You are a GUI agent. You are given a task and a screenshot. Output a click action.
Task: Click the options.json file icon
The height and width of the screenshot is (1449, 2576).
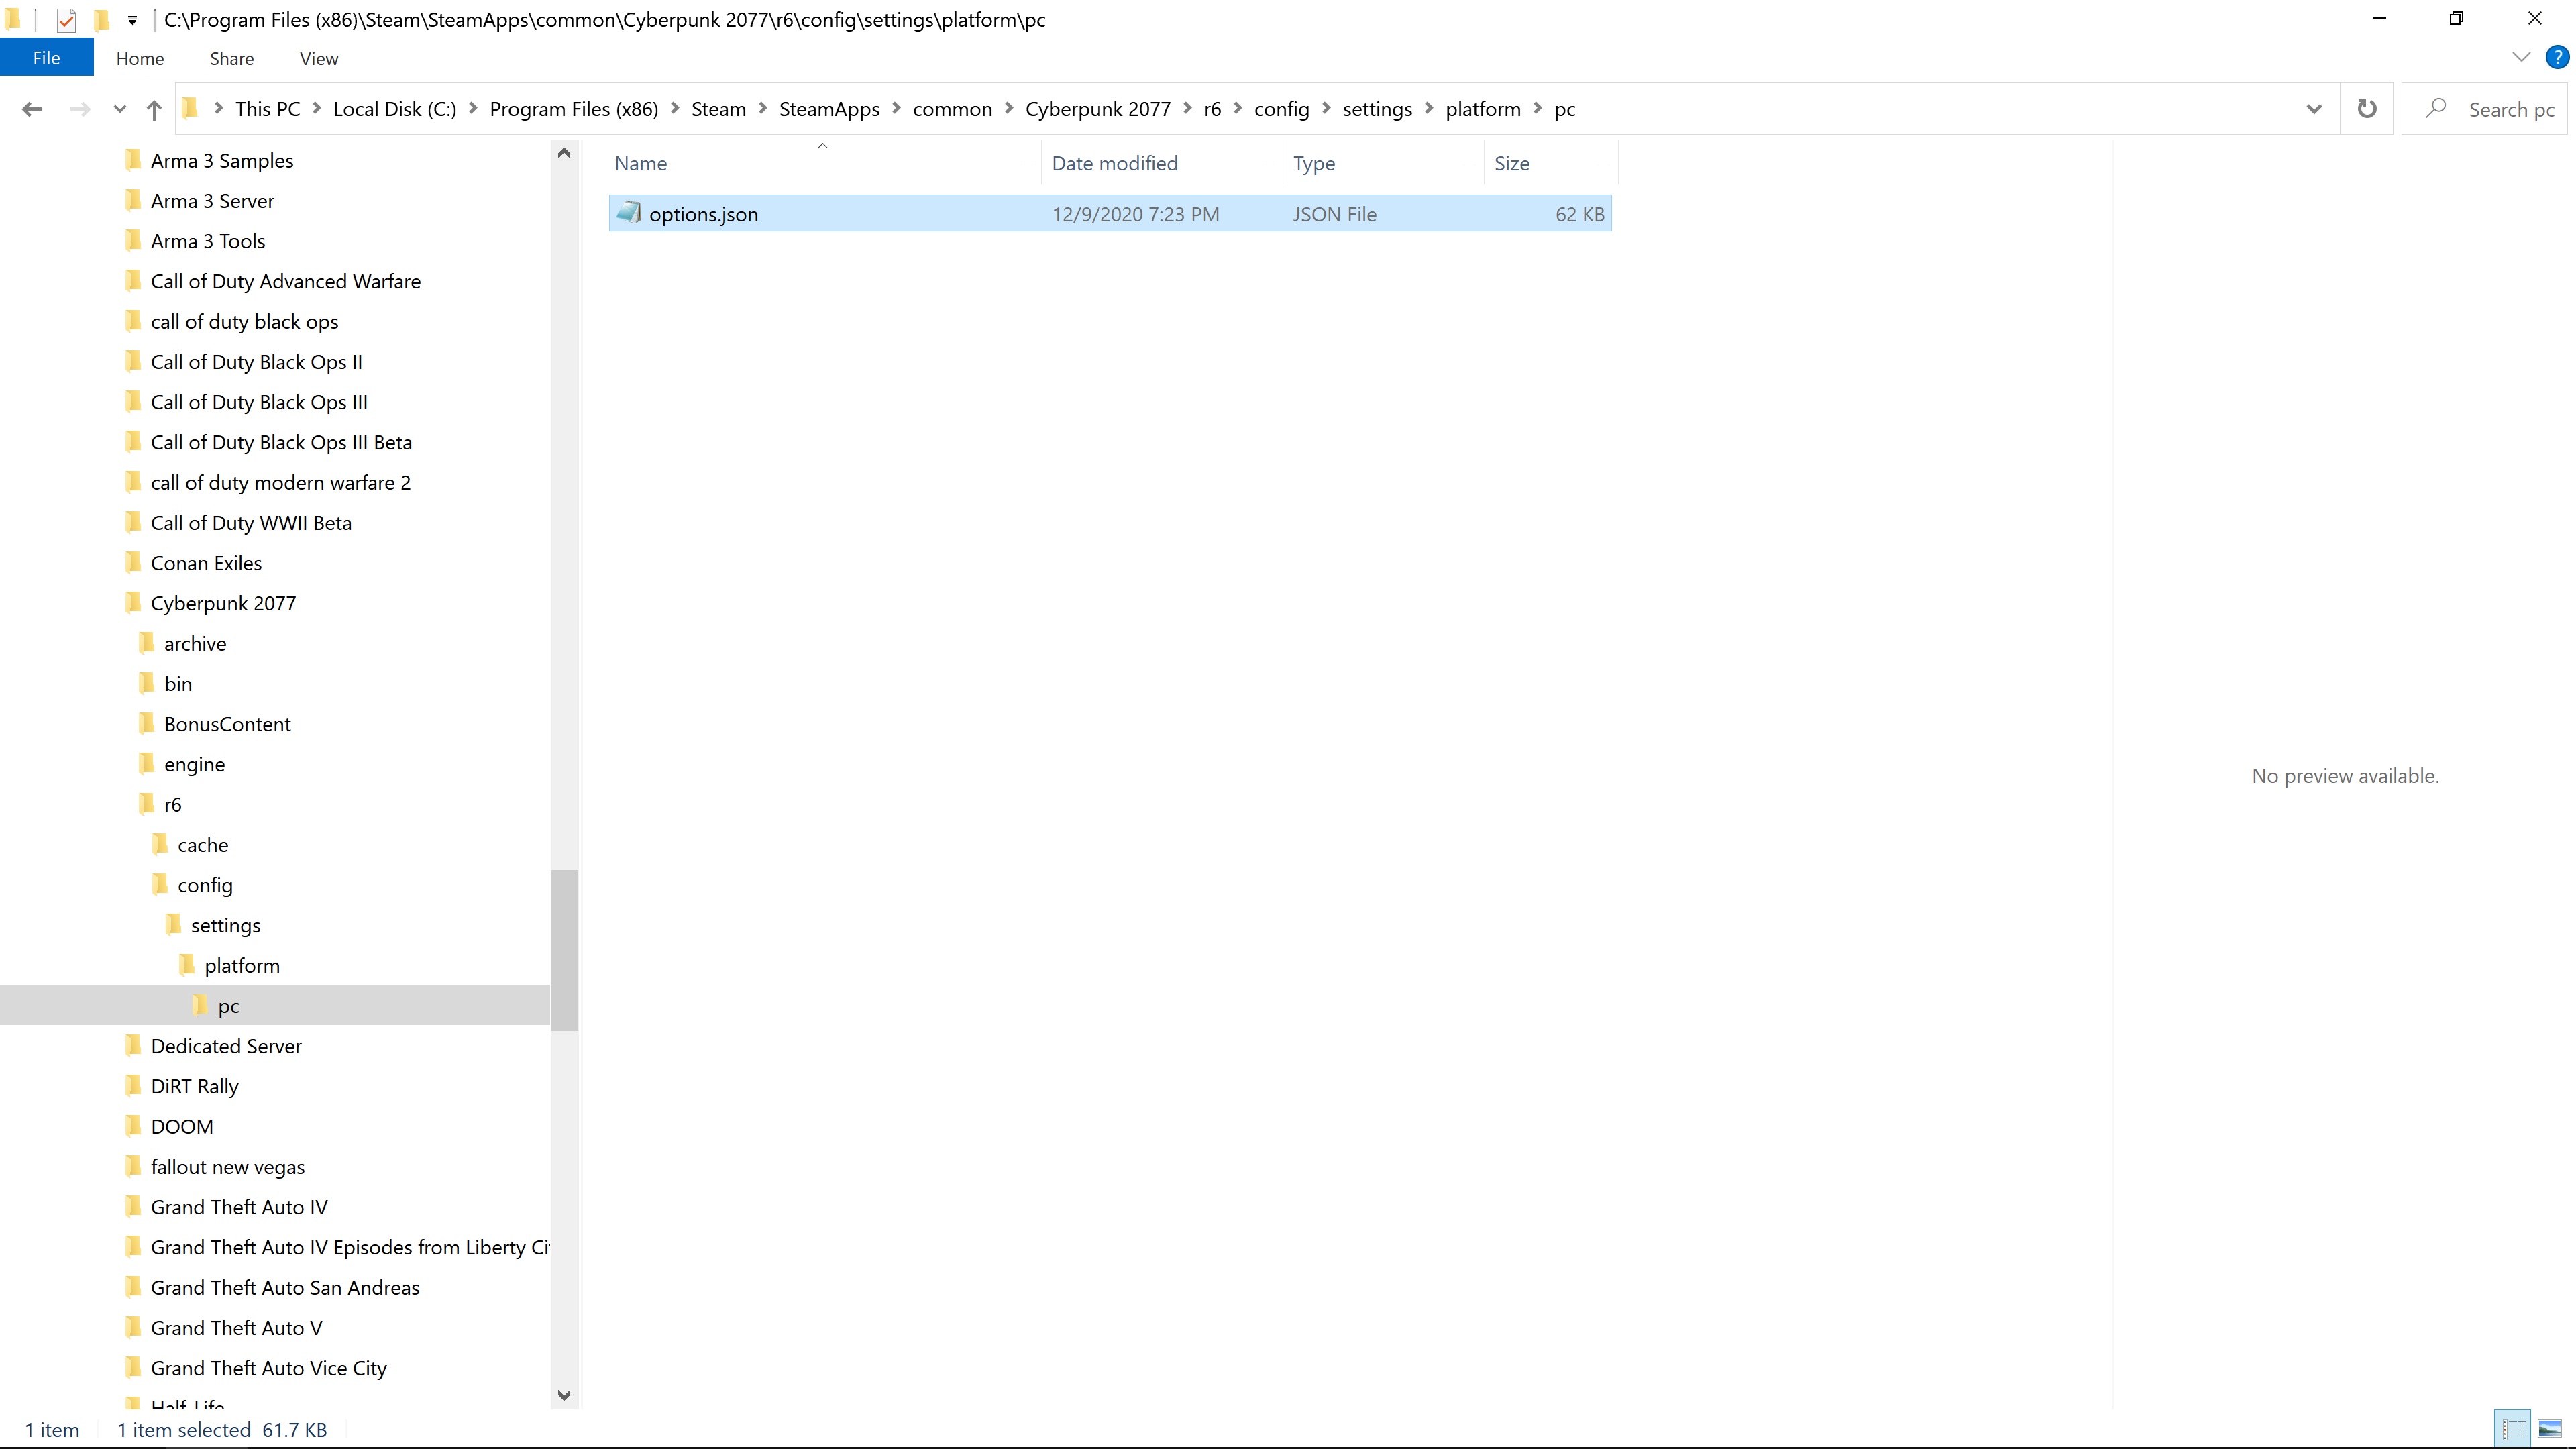(629, 213)
